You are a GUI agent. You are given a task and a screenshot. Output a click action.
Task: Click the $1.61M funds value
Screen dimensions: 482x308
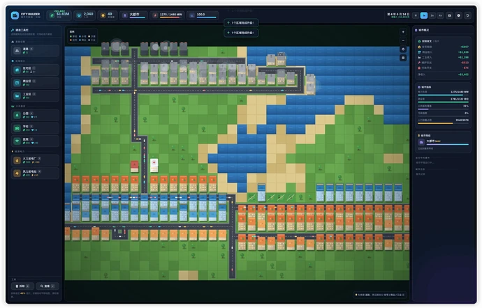pyautogui.click(x=63, y=14)
